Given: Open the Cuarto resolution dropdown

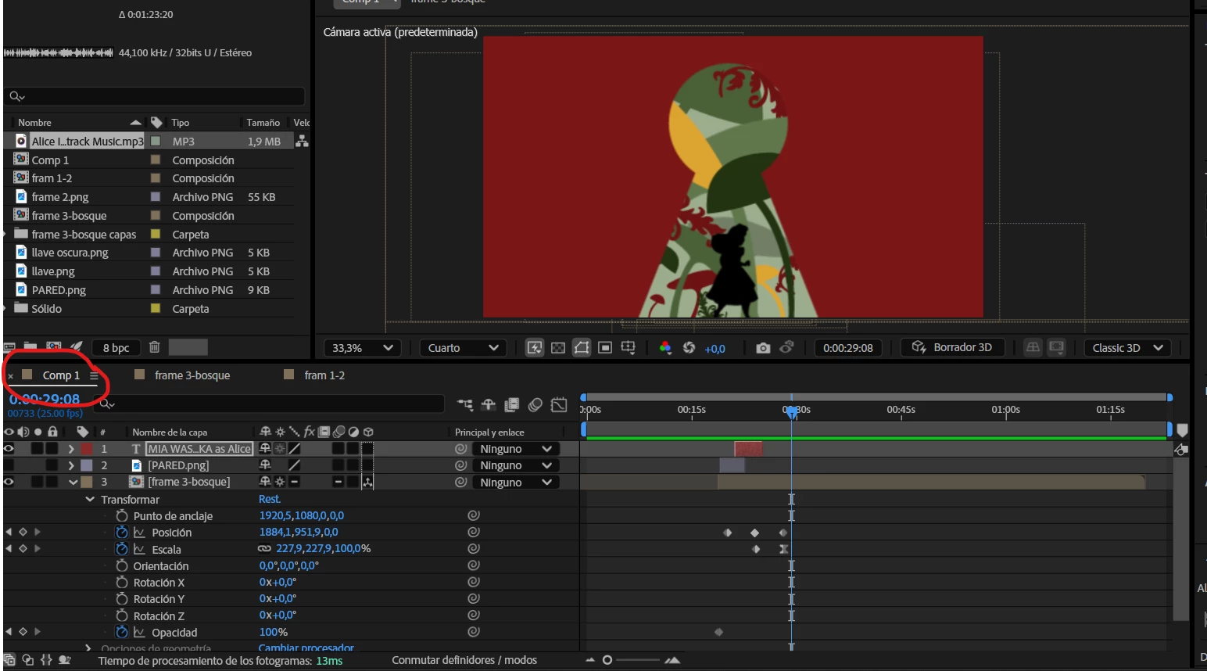Looking at the screenshot, I should click(463, 348).
